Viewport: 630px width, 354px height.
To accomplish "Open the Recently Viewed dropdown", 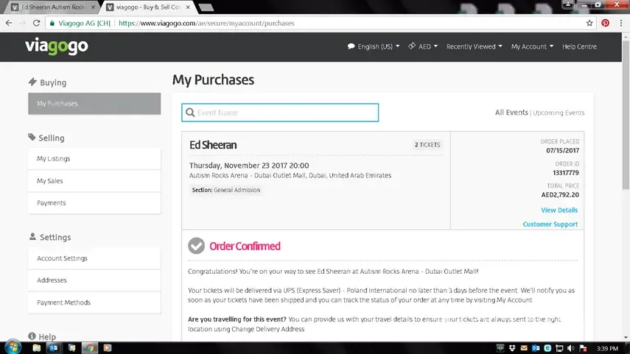I will tap(474, 46).
